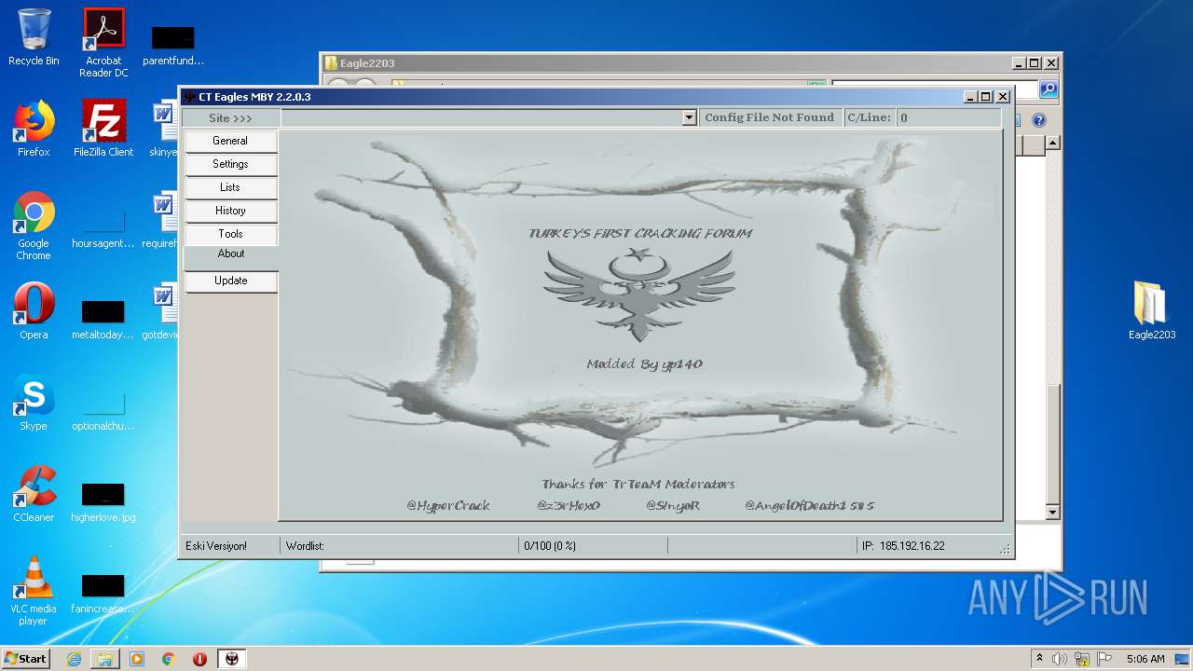Viewport: 1193px width, 671px height.
Task: Open the General tab
Action: point(230,141)
